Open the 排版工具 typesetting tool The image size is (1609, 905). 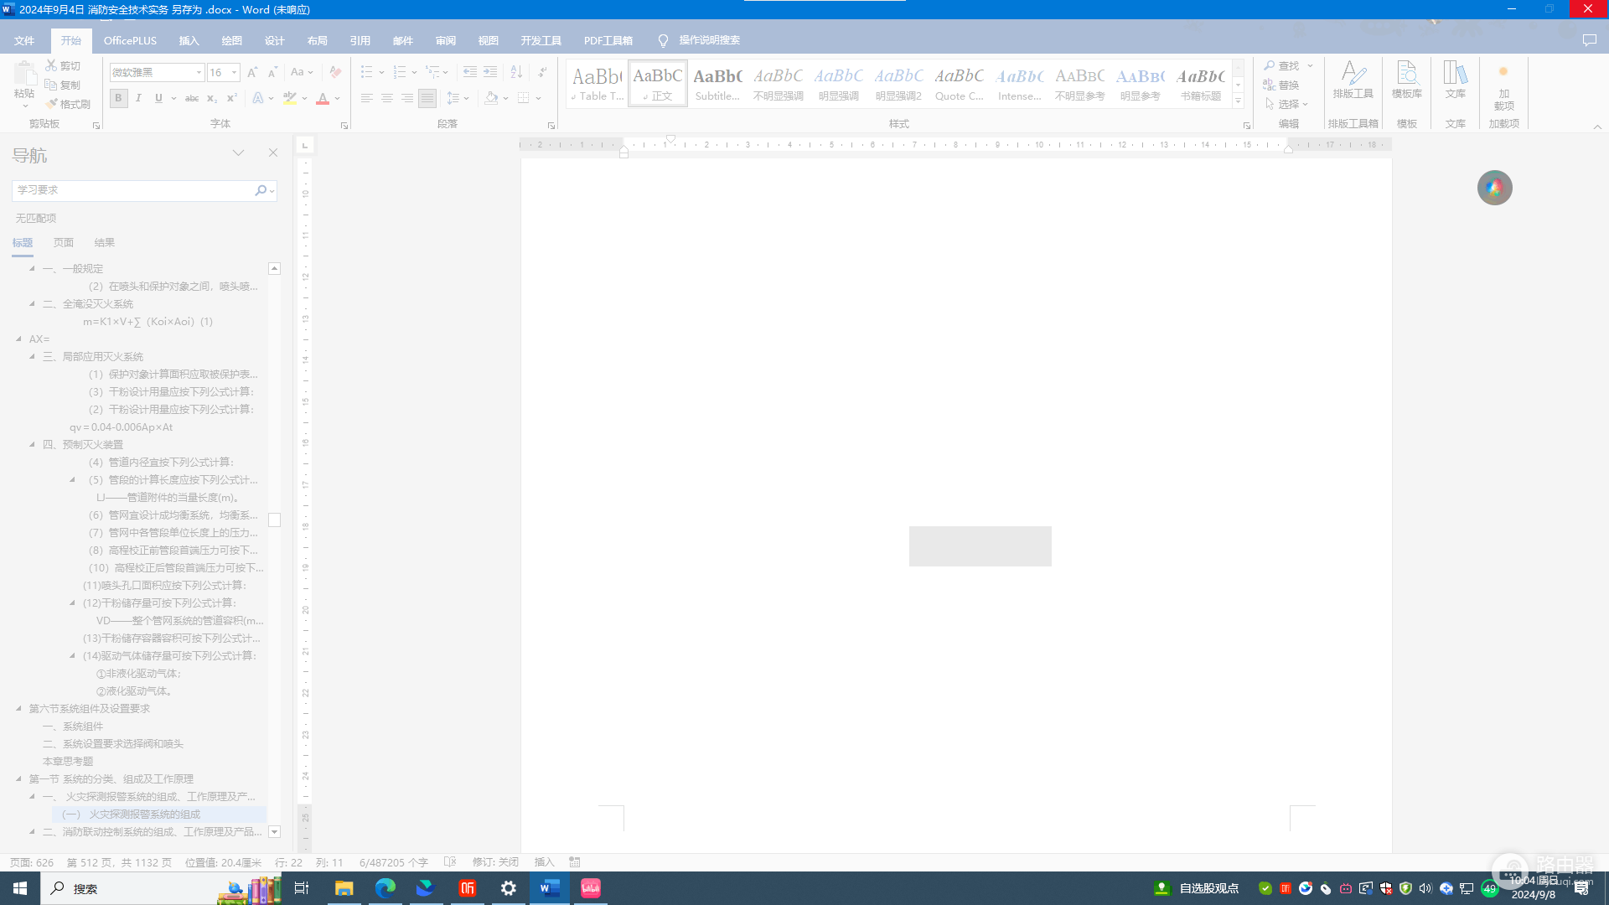[1353, 80]
